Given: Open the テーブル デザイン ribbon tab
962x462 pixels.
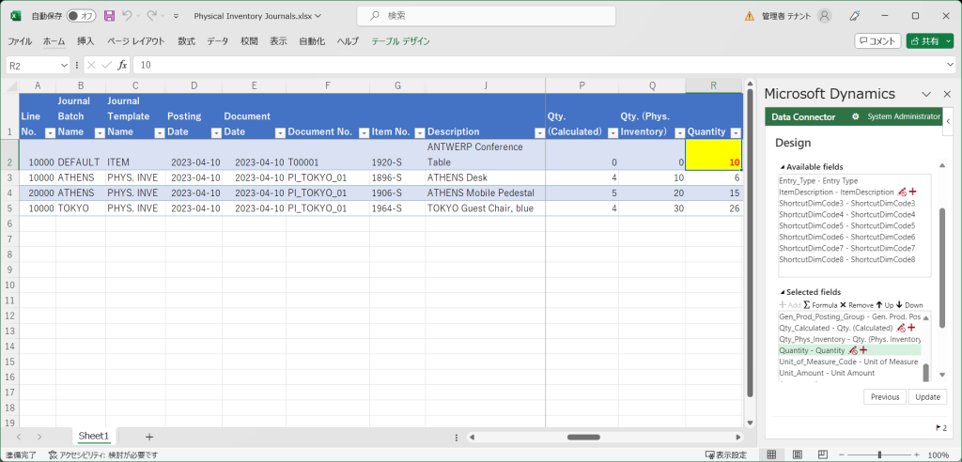Looking at the screenshot, I should 400,41.
